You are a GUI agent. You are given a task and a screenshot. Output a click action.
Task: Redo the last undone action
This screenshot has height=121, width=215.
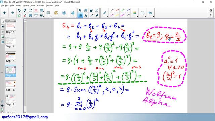click(x=25, y=10)
